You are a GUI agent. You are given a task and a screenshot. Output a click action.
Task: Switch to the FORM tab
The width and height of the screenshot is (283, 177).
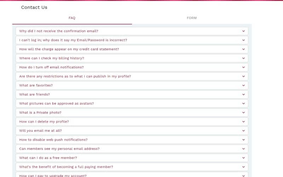tap(192, 18)
